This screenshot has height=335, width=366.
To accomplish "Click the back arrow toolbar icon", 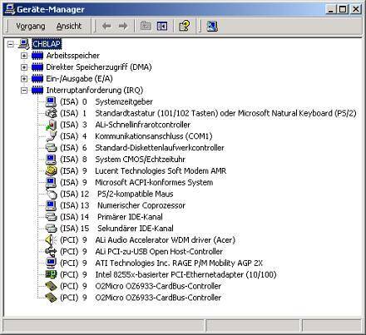I will [x=106, y=27].
